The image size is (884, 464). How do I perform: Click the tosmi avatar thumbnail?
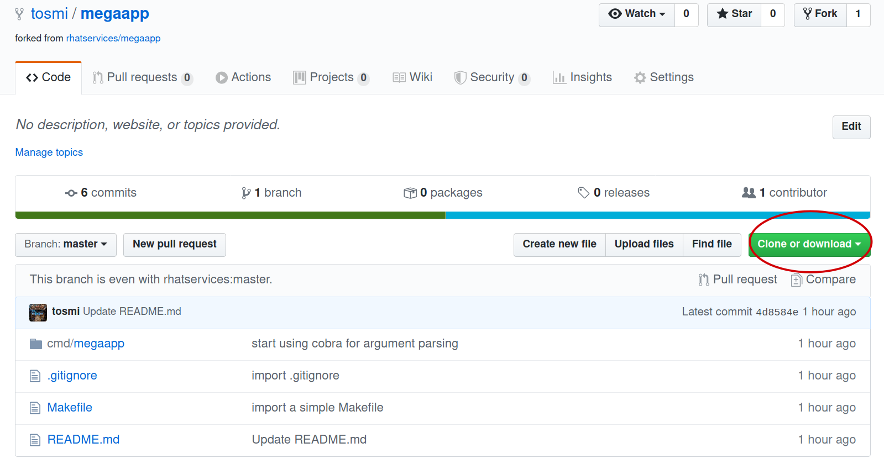(38, 312)
